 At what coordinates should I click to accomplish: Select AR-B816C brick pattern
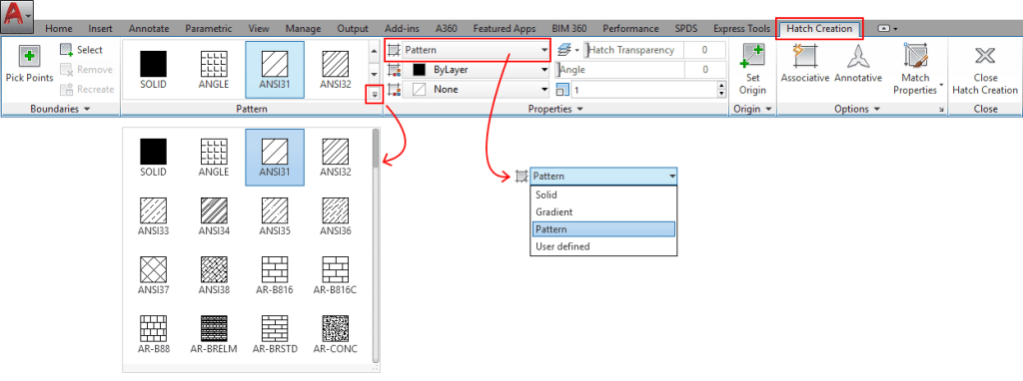pyautogui.click(x=336, y=275)
